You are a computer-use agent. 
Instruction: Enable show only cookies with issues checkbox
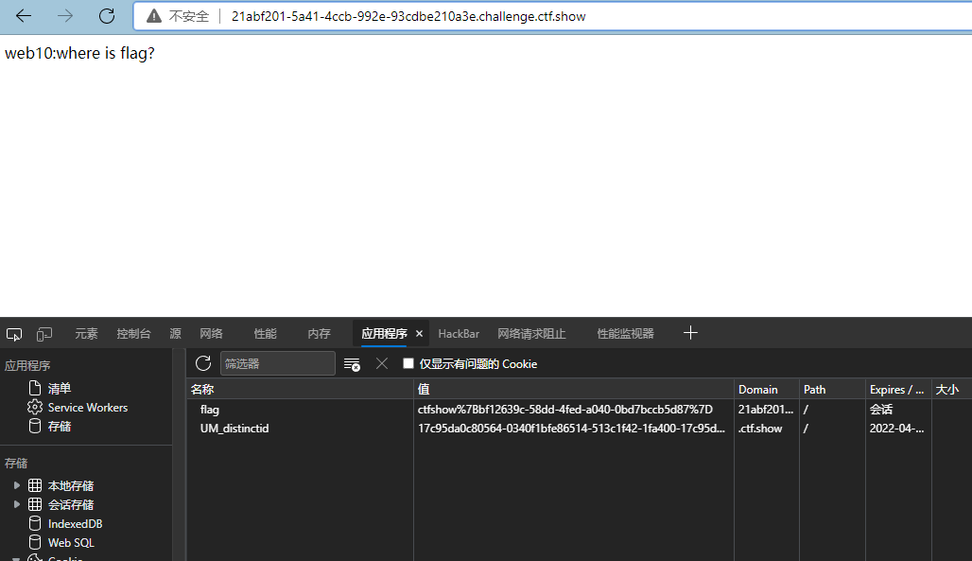[408, 363]
